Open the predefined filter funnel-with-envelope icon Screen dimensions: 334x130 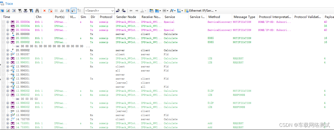[x=20, y=11]
